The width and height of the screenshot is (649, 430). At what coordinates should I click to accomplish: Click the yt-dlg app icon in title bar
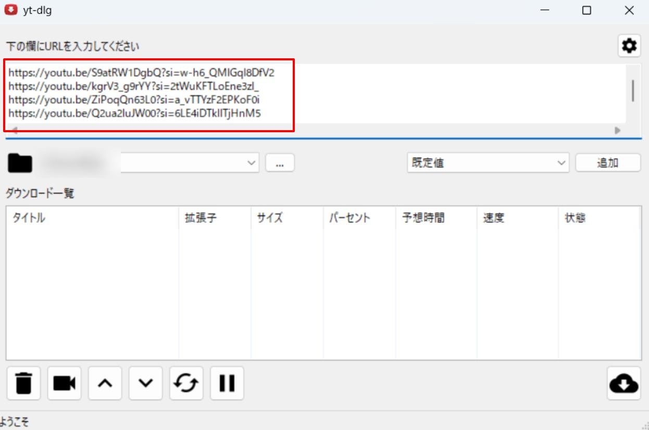[10, 10]
